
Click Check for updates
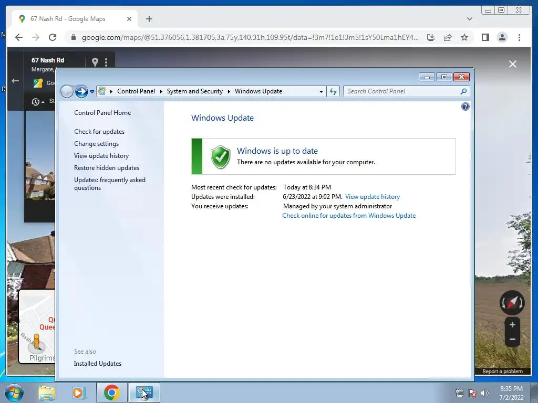(x=99, y=132)
